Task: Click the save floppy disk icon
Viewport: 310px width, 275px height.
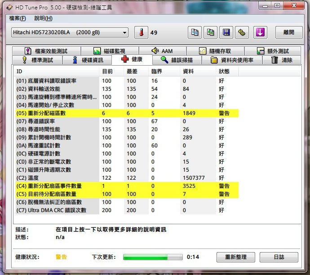Action: click(x=226, y=32)
